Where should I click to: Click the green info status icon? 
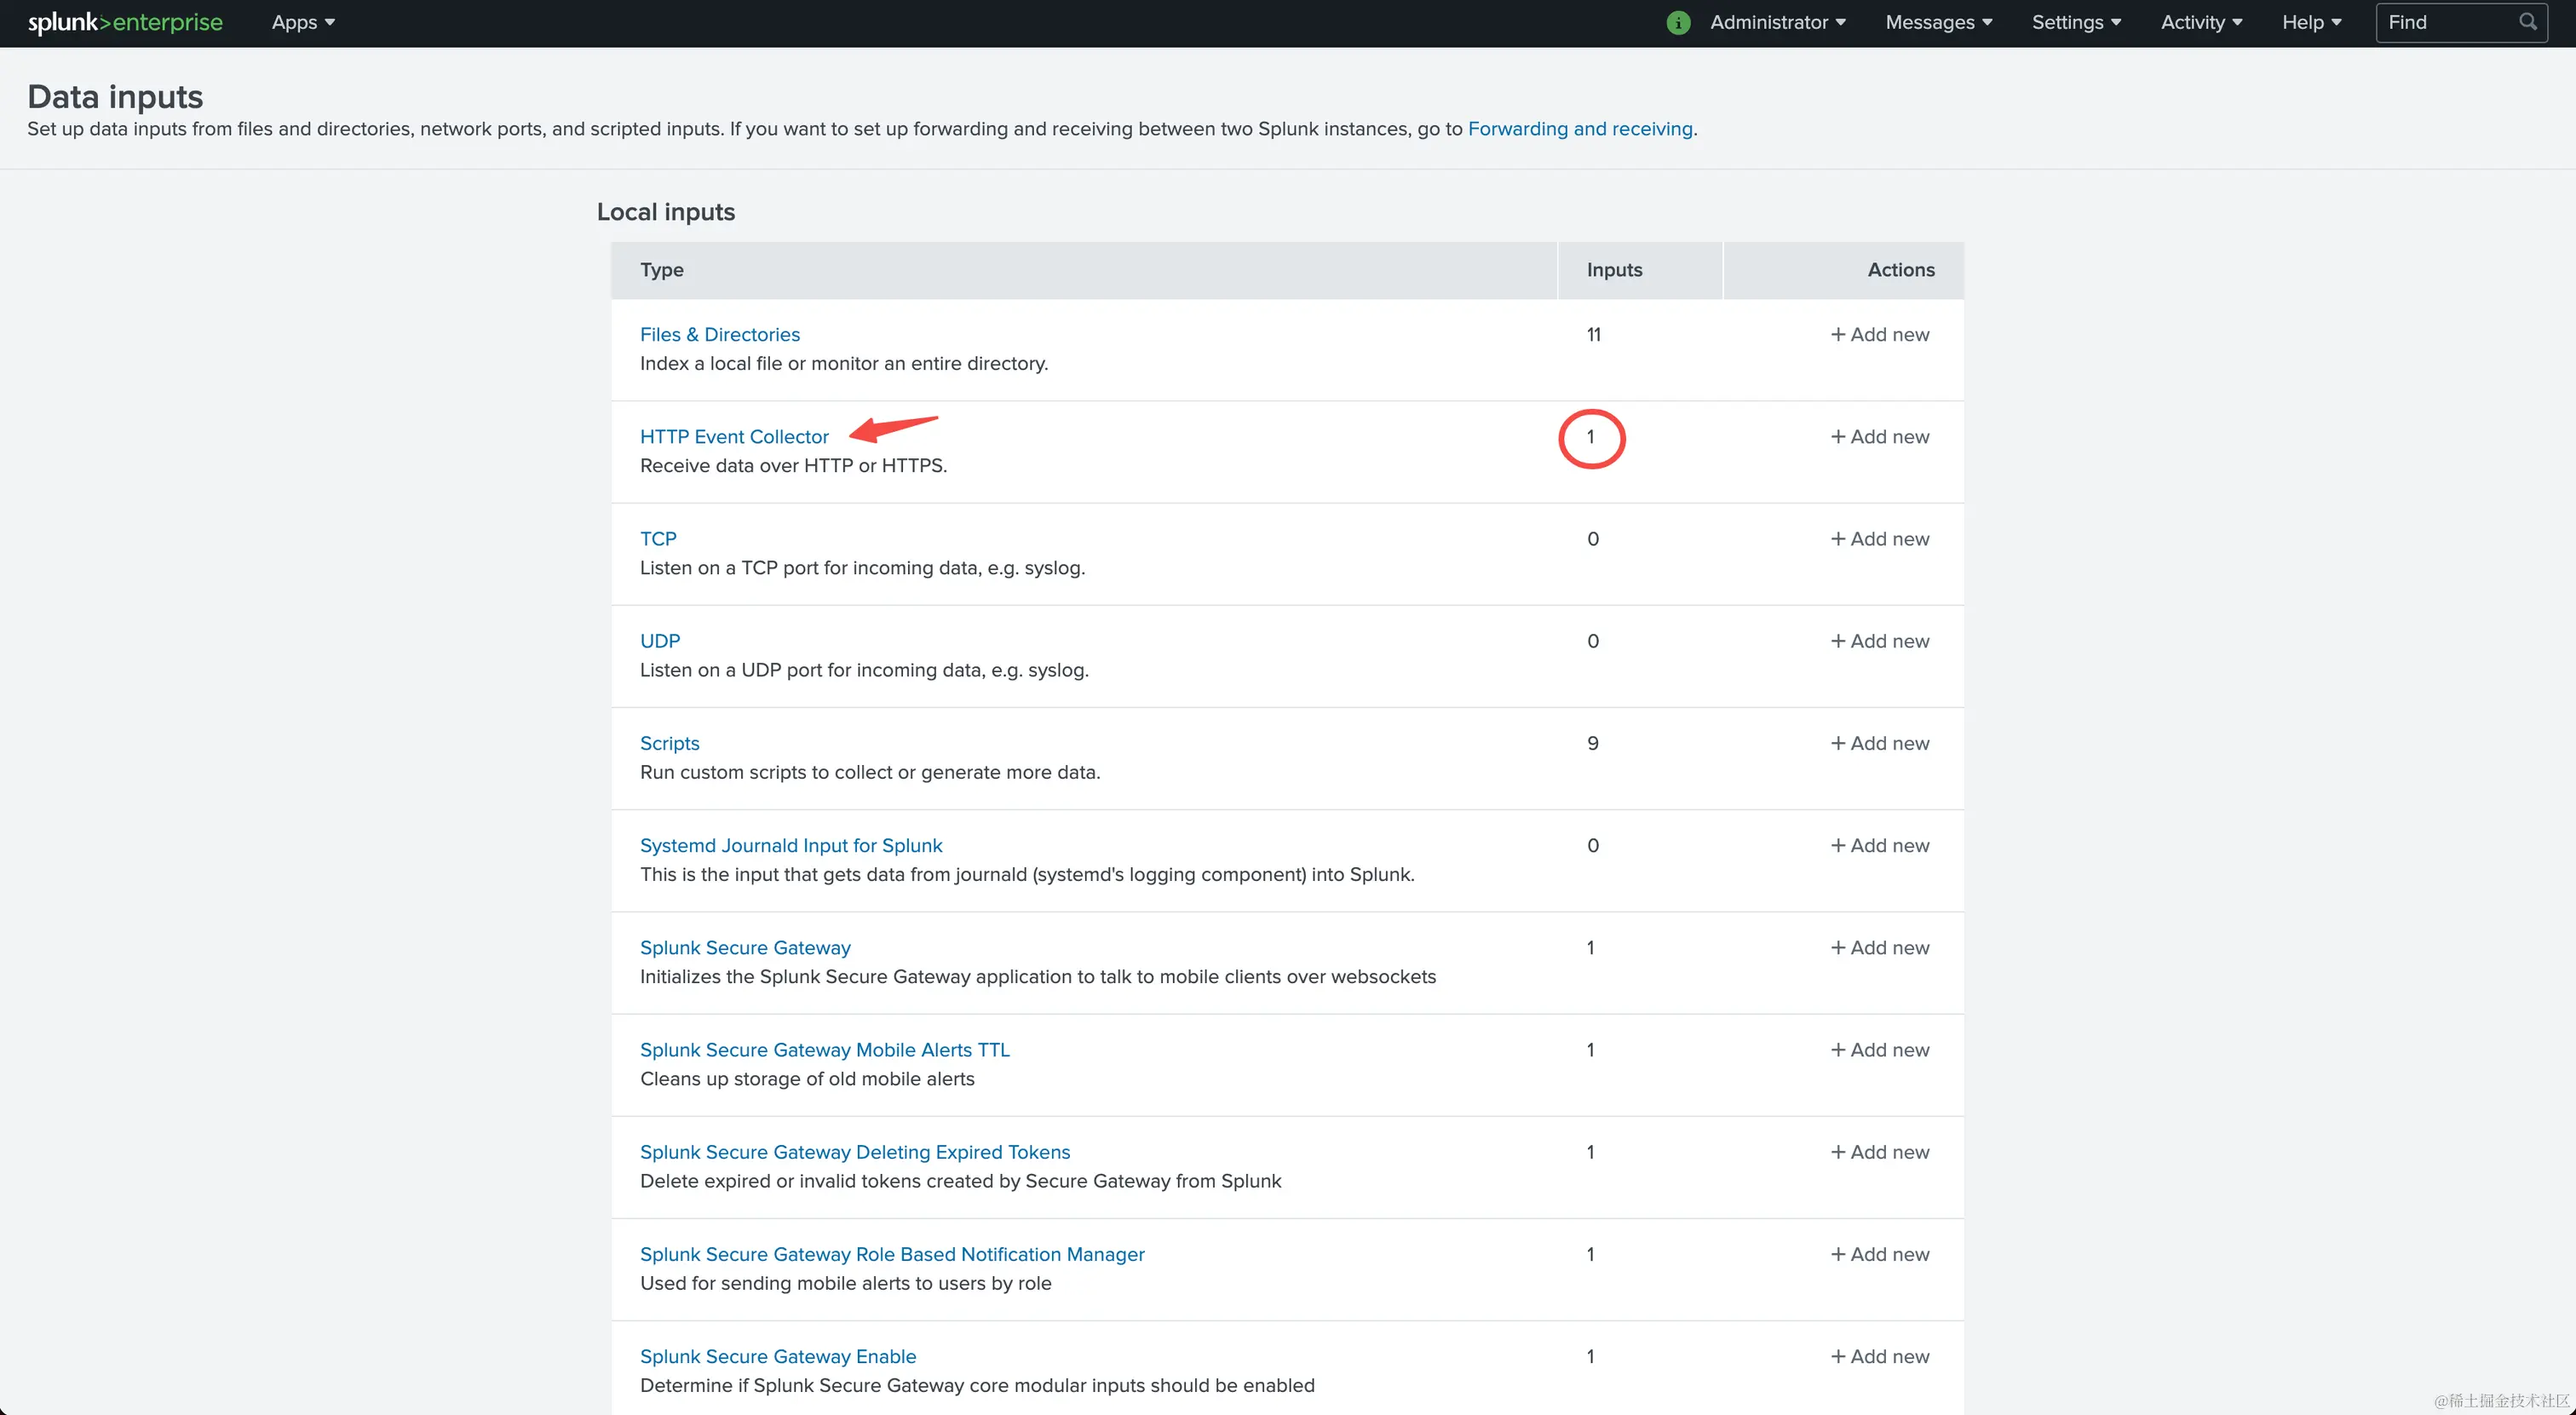tap(1678, 22)
